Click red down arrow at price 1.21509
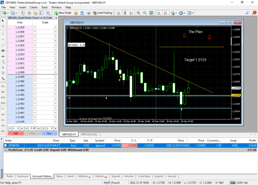This screenshot has width=258, height=185. [35, 27]
